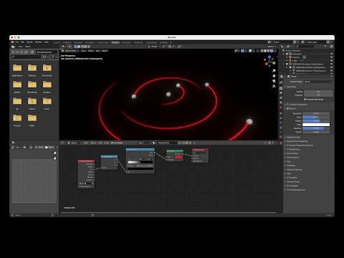
Task: Enable Motion Blur
Action: (287, 149)
